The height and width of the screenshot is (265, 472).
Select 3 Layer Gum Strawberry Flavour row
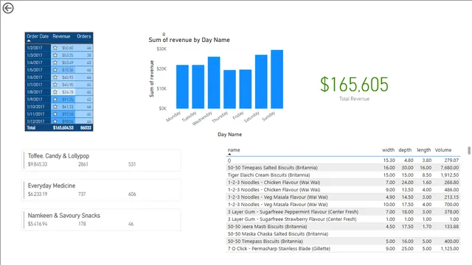point(343,219)
